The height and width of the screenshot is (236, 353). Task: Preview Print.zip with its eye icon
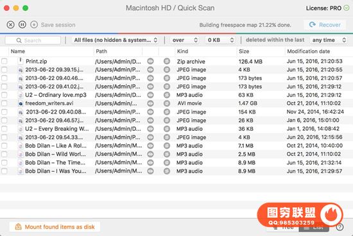[x=150, y=61]
